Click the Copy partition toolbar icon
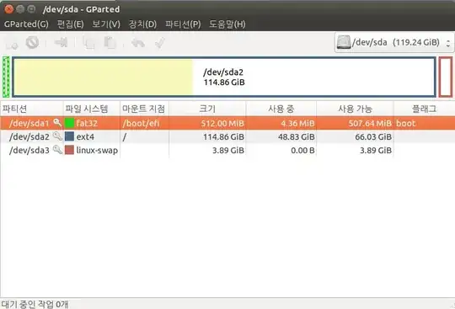 pos(88,43)
